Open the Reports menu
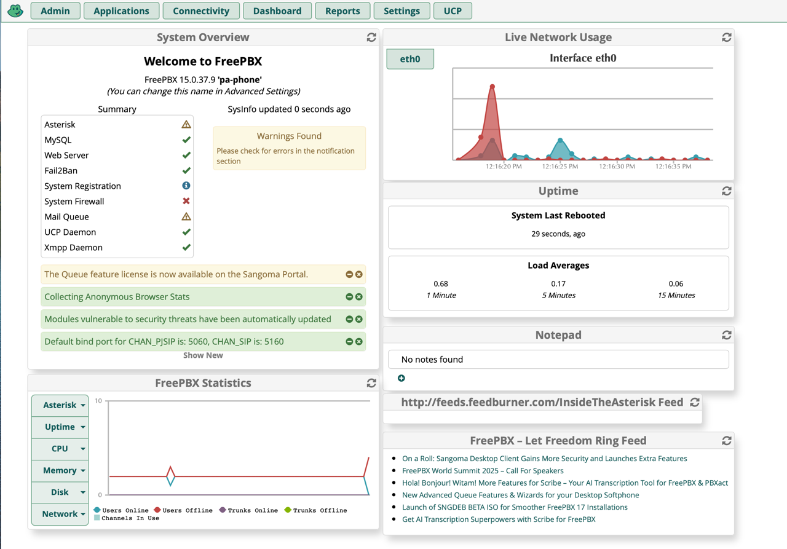The width and height of the screenshot is (787, 549). [342, 10]
